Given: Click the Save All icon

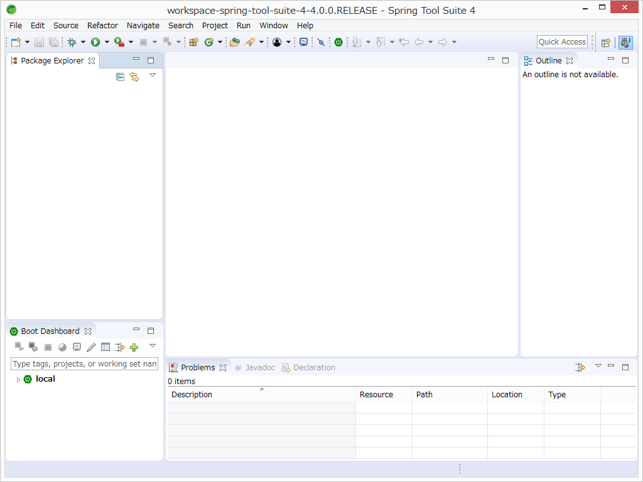Looking at the screenshot, I should pyautogui.click(x=53, y=42).
